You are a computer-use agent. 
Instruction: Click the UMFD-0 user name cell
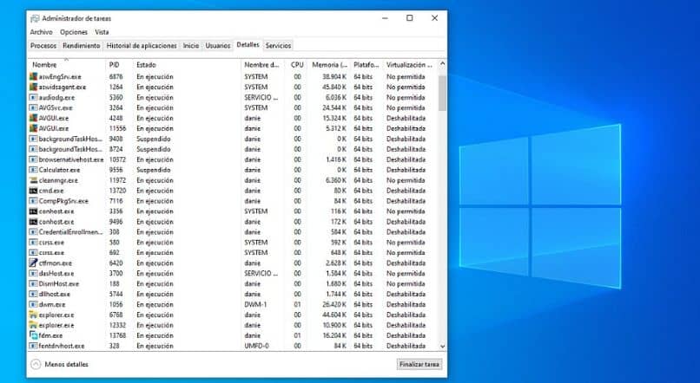tap(257, 346)
